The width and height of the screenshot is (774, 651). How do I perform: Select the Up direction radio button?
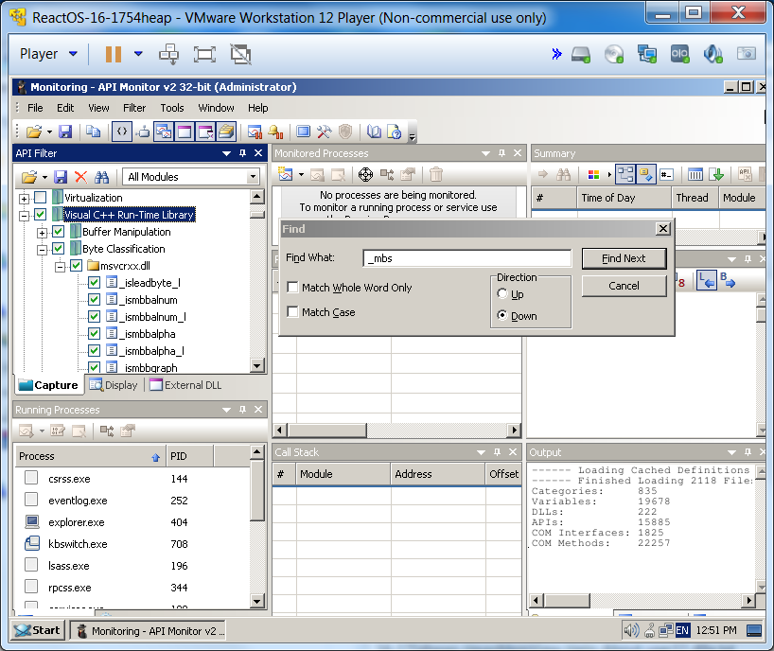502,294
